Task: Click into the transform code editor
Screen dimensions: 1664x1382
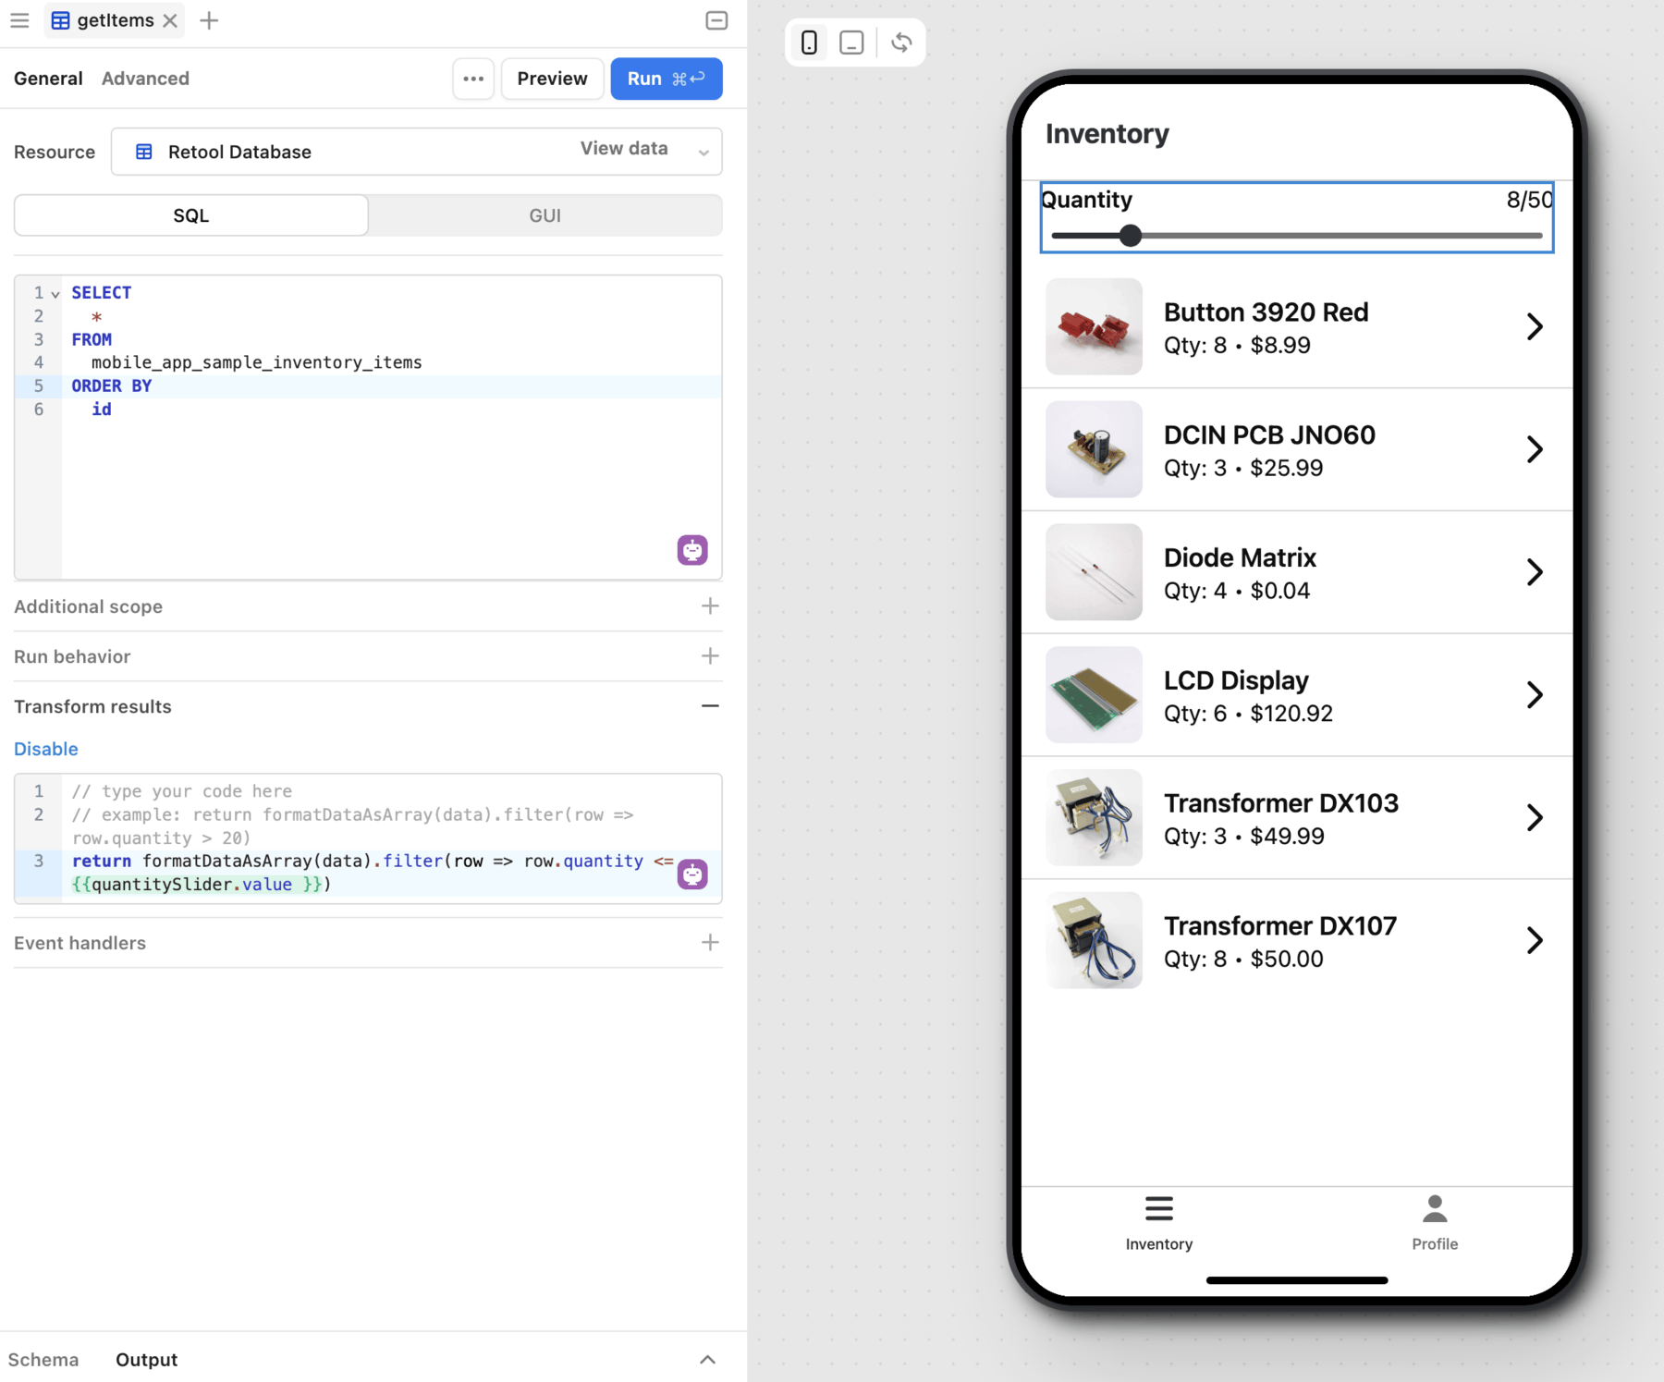Action: [370, 838]
